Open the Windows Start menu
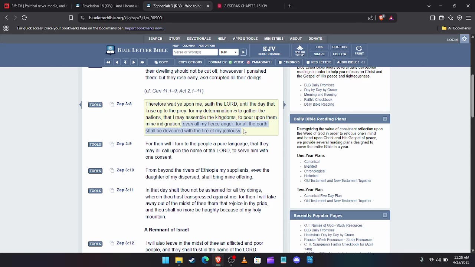This screenshot has width=475, height=267. tap(166, 260)
